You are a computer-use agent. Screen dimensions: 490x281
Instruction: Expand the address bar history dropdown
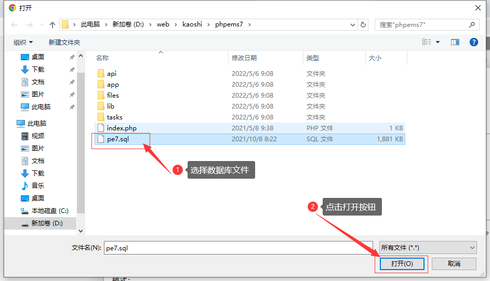pos(352,24)
